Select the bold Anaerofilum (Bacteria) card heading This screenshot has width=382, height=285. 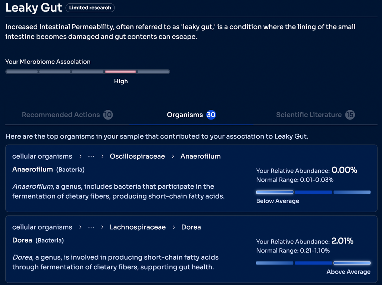pyautogui.click(x=32, y=170)
